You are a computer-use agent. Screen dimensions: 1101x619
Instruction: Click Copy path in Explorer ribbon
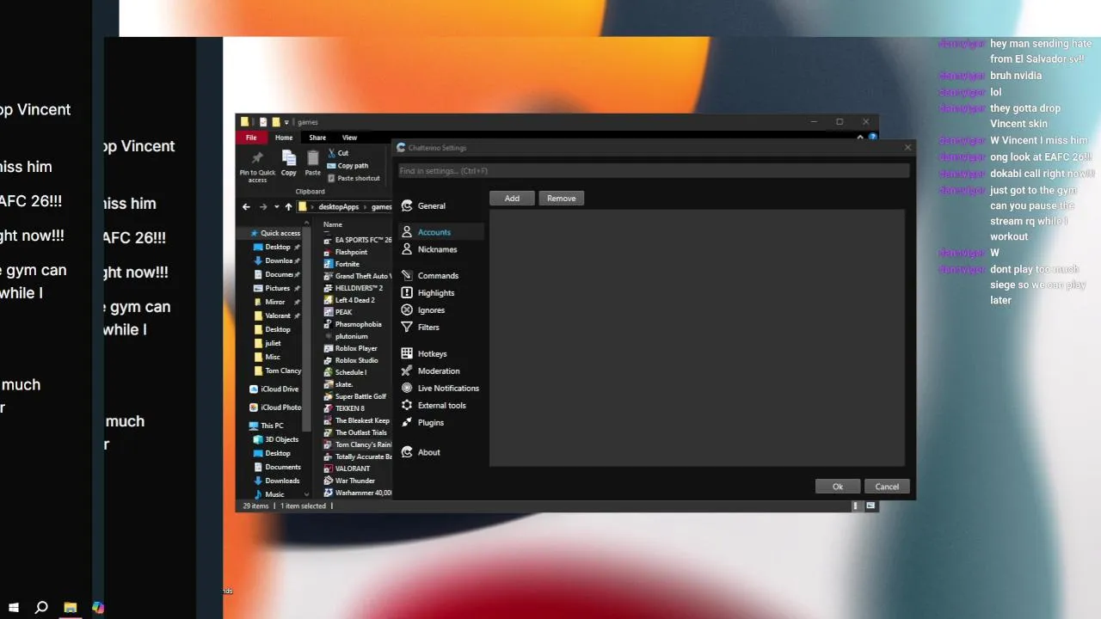tap(348, 166)
